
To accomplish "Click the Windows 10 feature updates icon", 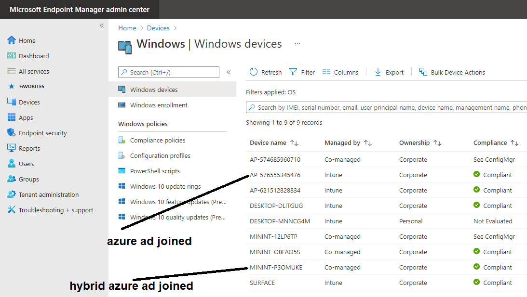I will coord(122,201).
